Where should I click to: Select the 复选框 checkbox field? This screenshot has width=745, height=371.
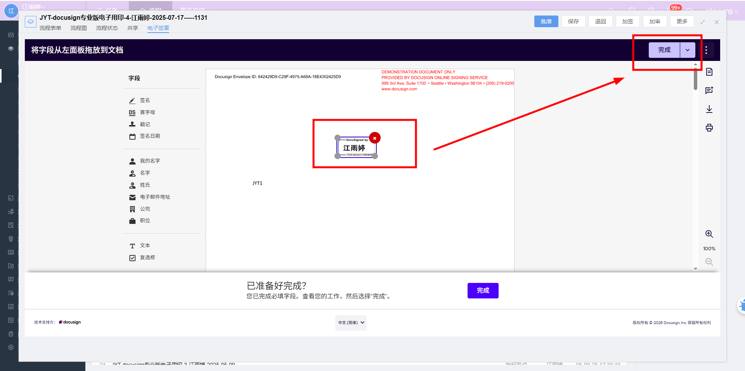pyautogui.click(x=147, y=258)
